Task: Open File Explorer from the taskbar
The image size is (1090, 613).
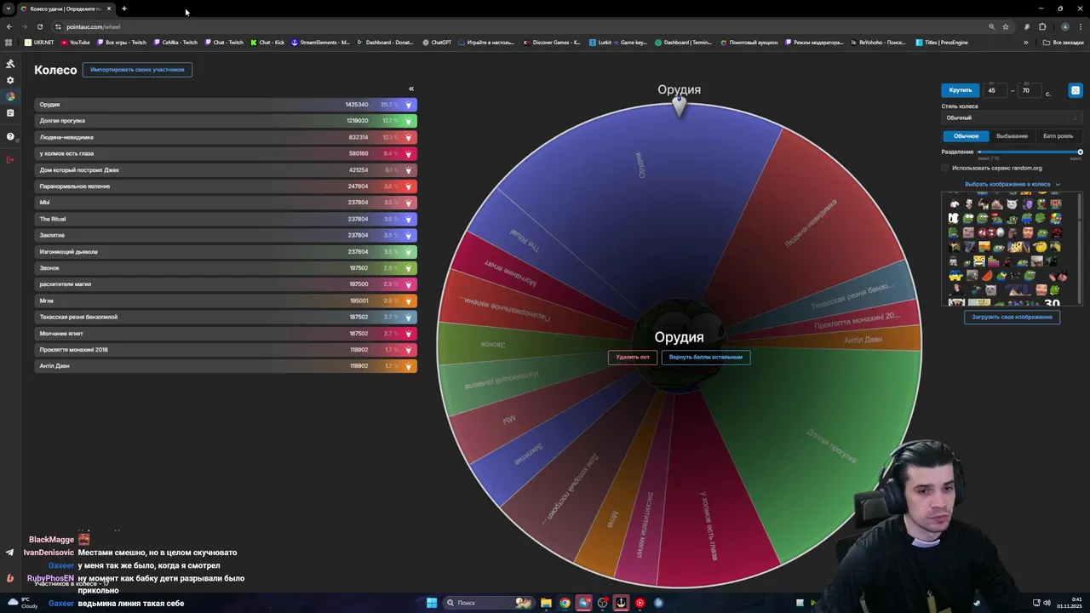Action: coord(546,603)
